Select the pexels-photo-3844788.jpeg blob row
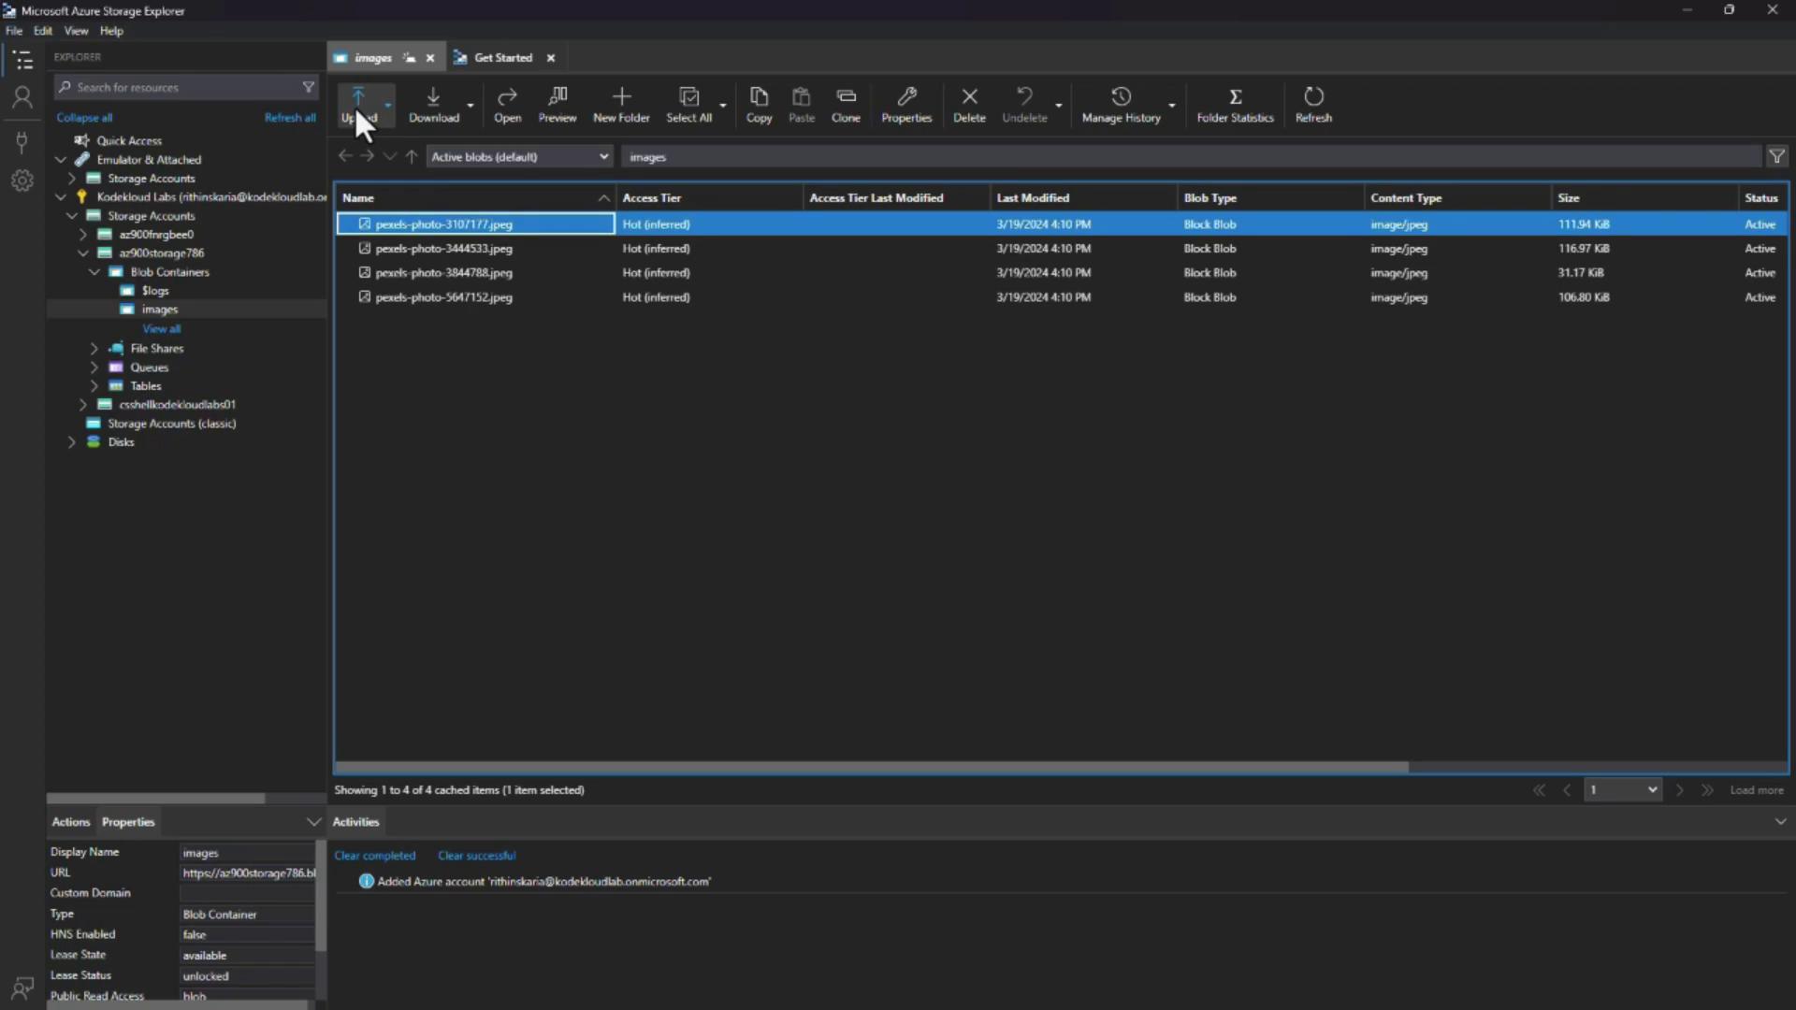 click(x=443, y=273)
